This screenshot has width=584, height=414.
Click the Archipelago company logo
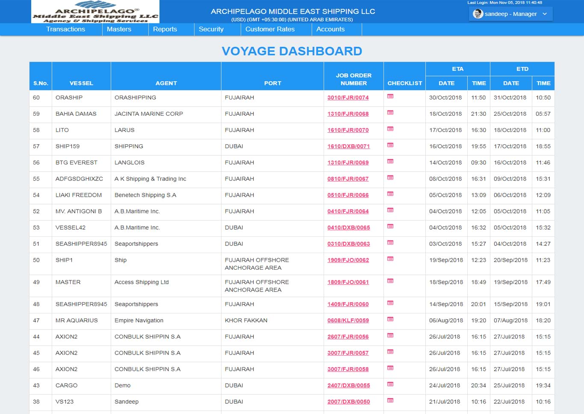point(95,12)
